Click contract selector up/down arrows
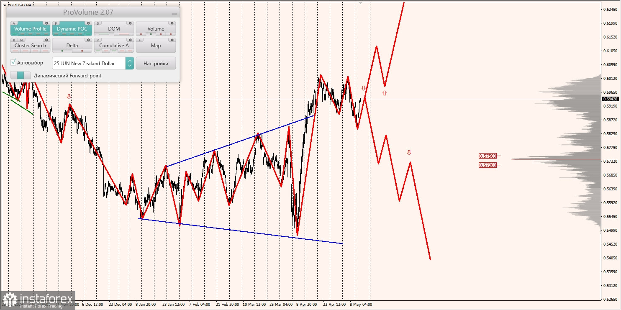Viewport: 621px width, 310px height. [130, 63]
